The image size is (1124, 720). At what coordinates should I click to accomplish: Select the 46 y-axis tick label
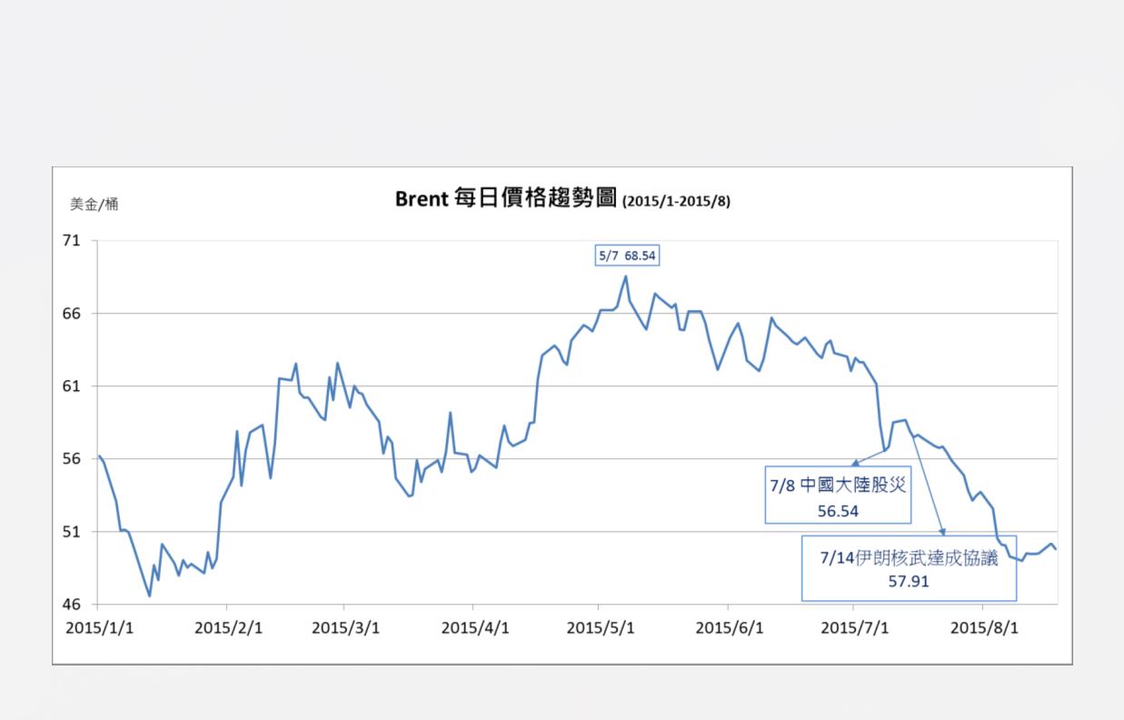point(72,605)
